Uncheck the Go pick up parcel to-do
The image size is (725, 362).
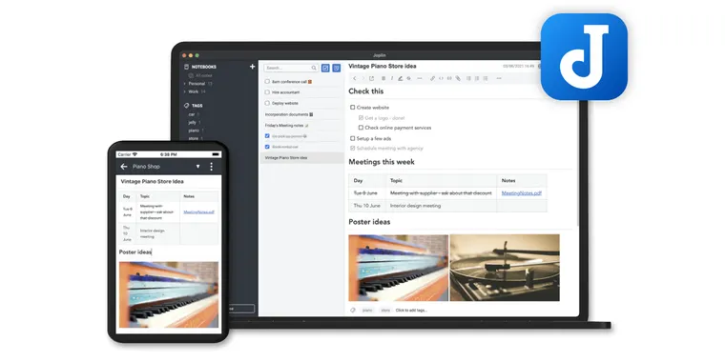[x=267, y=135]
